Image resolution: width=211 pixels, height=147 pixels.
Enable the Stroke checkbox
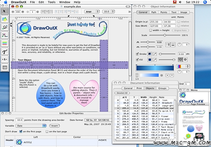click(x=137, y=54)
